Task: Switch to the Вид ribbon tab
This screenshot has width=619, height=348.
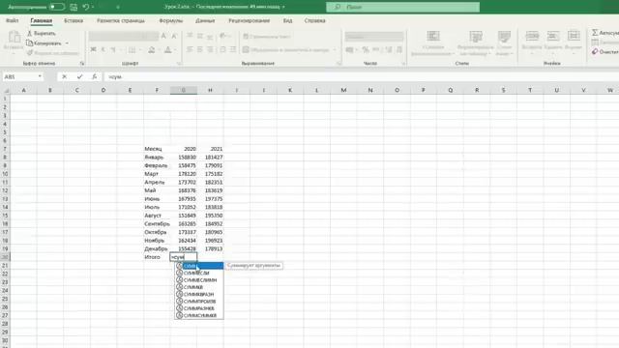Action: (x=288, y=20)
